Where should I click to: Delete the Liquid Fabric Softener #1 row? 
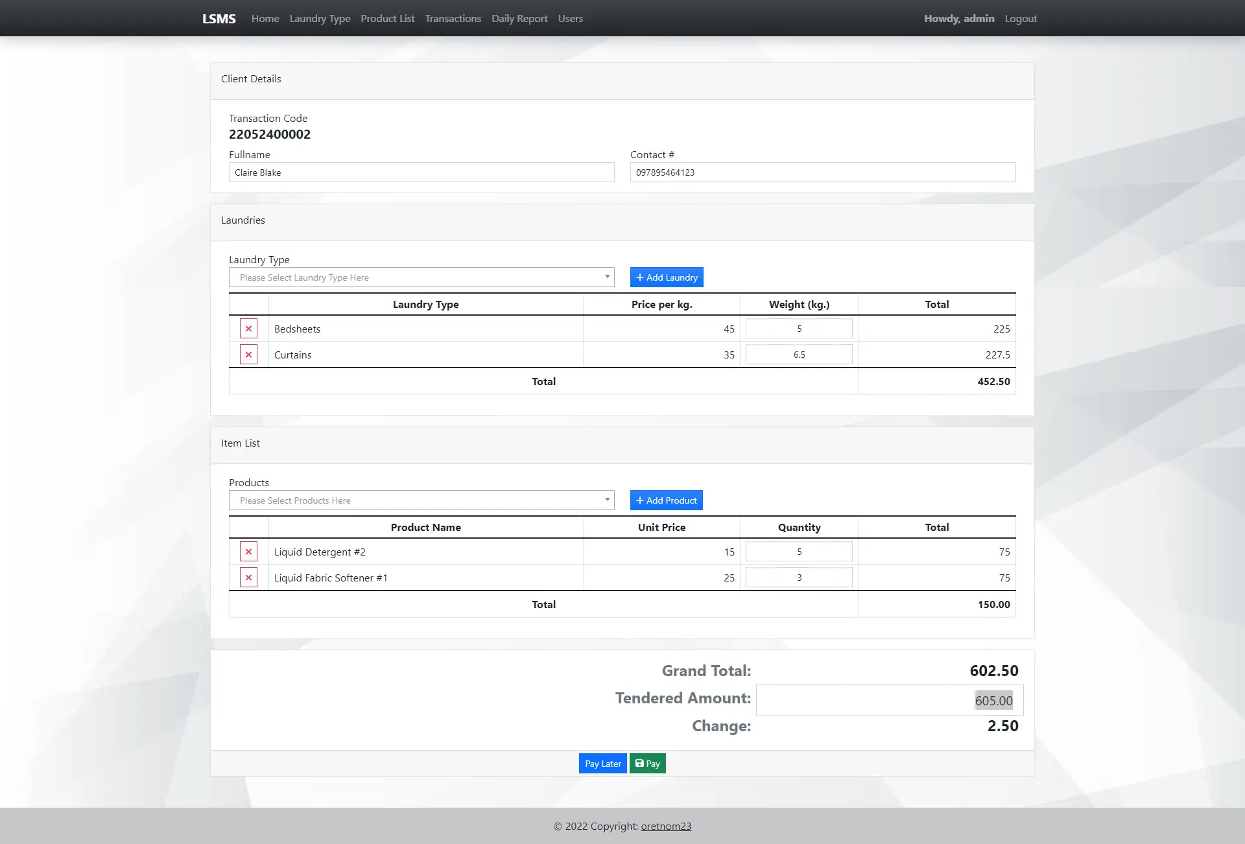tap(248, 578)
